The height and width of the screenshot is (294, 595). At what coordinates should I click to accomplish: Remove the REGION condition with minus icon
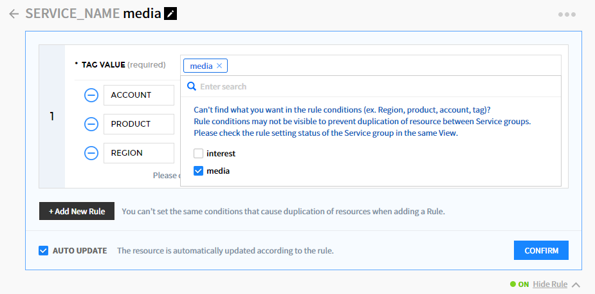(91, 153)
